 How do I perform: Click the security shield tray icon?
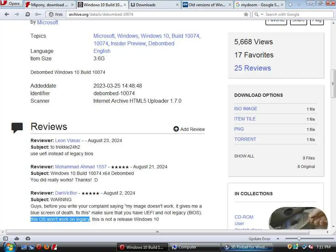pyautogui.click(x=289, y=247)
